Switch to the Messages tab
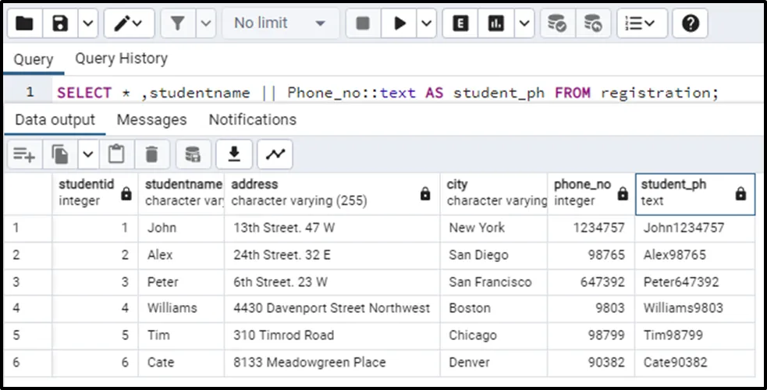The height and width of the screenshot is (390, 767). point(151,119)
